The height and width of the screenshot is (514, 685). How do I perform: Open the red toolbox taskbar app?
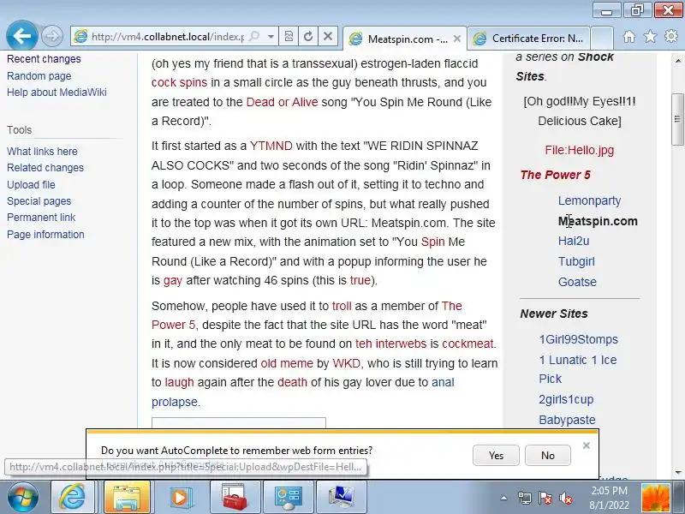point(235,497)
